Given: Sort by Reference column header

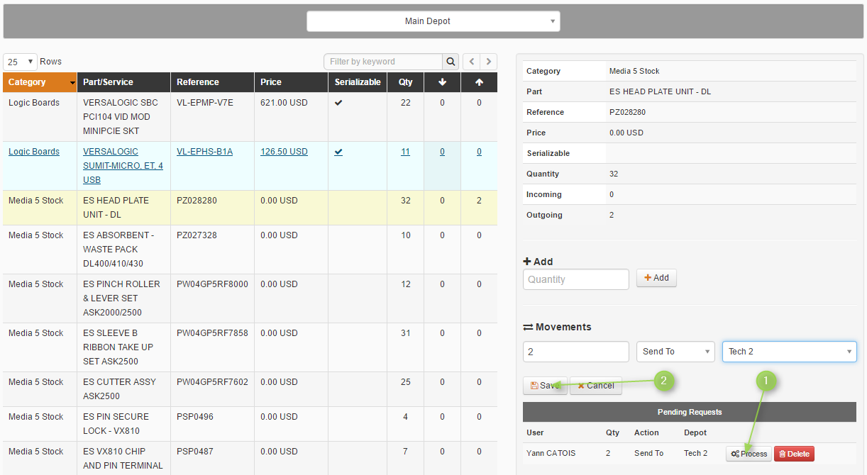Looking at the screenshot, I should [212, 82].
